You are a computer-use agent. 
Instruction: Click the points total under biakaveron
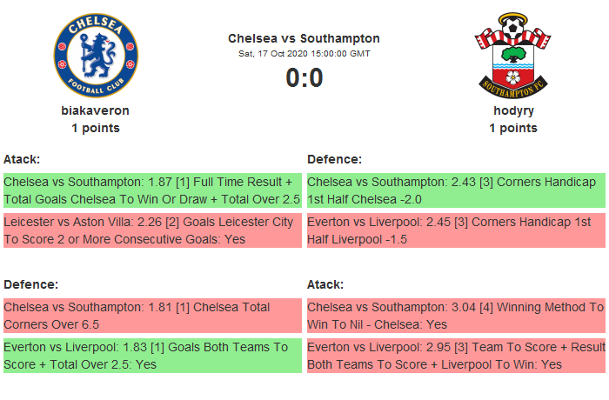click(96, 128)
